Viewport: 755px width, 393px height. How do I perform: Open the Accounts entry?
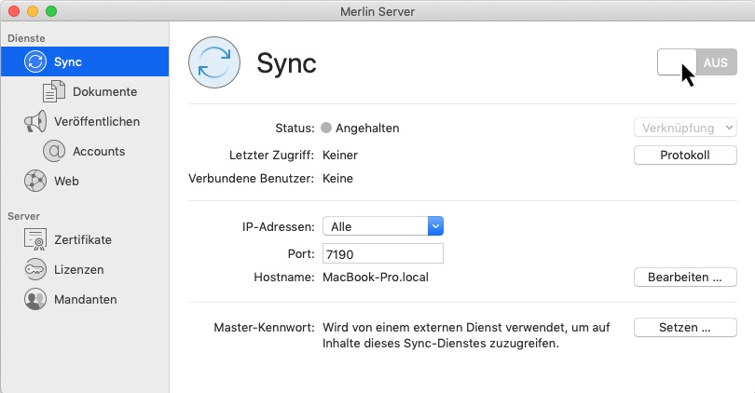[x=99, y=152]
